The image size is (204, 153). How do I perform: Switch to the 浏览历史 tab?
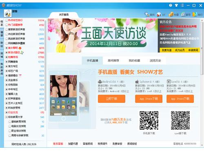click(155, 61)
